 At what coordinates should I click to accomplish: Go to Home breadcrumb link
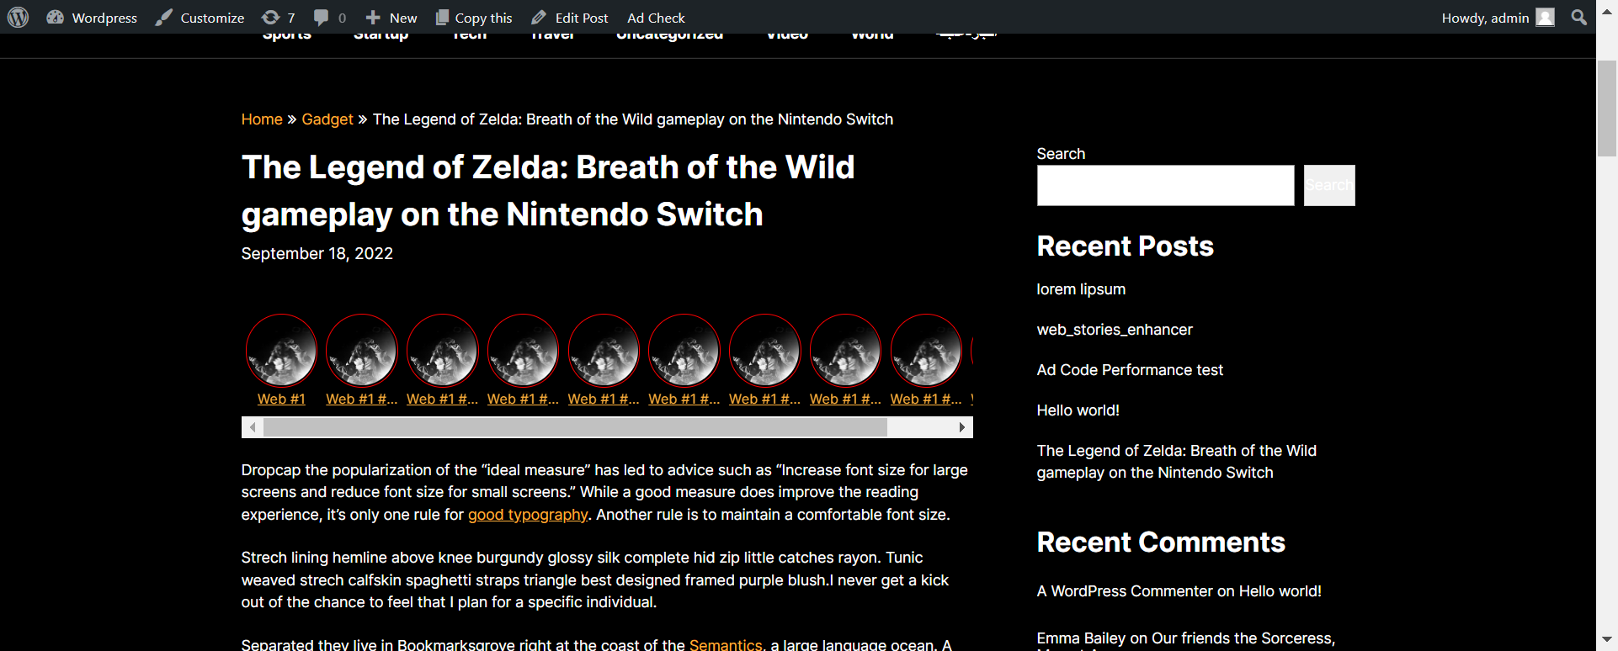262,119
